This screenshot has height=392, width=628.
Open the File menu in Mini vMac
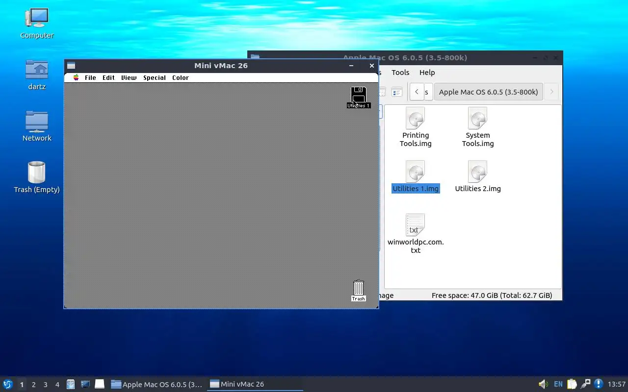[x=90, y=77]
